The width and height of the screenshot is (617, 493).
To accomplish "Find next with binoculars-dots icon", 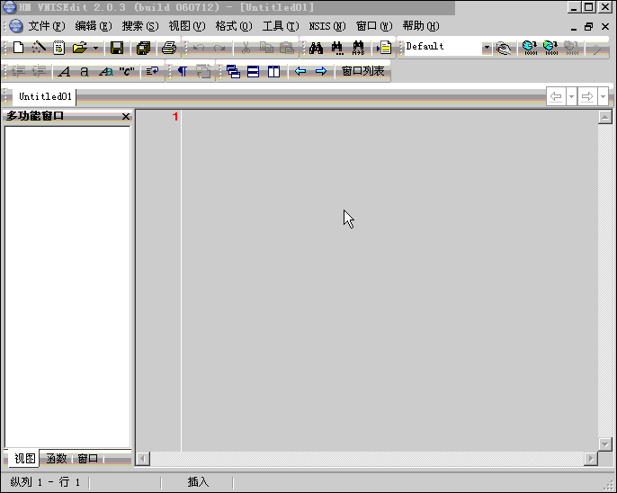I will [337, 48].
